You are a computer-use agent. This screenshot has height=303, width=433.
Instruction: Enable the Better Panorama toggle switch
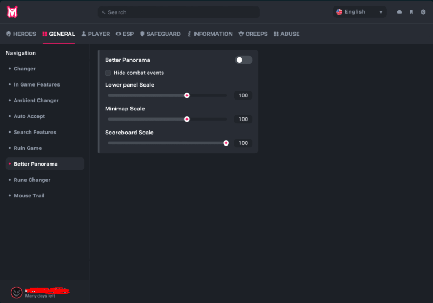[x=244, y=60]
